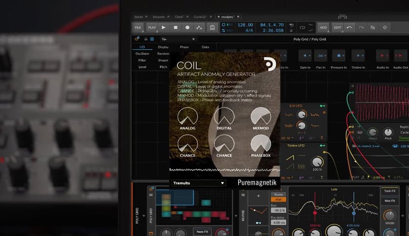Hit the record circle icon
409x236 pixels.
coord(187,28)
